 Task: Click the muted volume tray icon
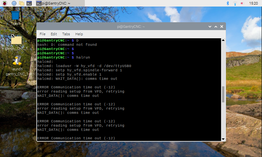coord(242,3)
